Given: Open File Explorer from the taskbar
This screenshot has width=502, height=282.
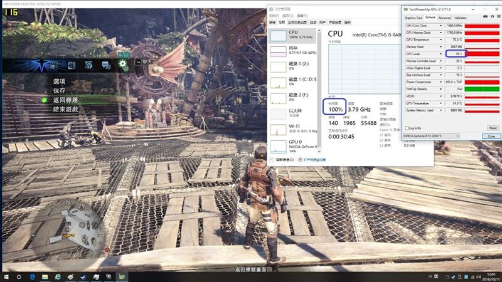Looking at the screenshot, I should pyautogui.click(x=45, y=277).
